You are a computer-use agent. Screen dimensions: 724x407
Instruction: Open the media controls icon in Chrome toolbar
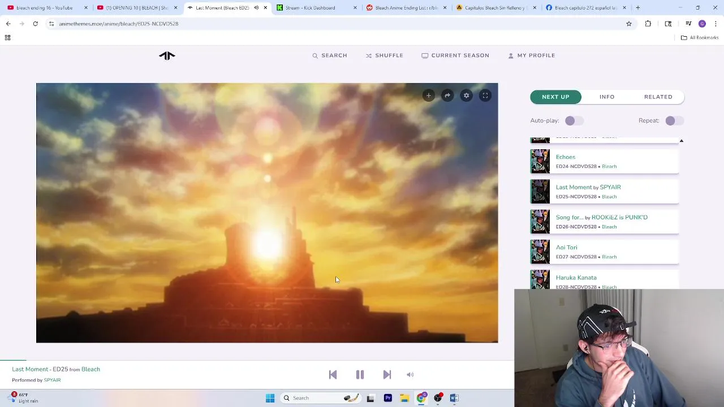pos(688,24)
